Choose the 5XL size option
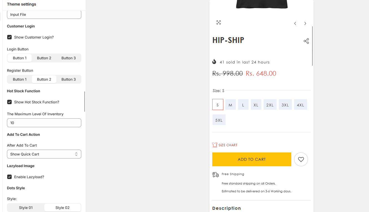Image resolution: width=369 pixels, height=212 pixels. click(219, 120)
